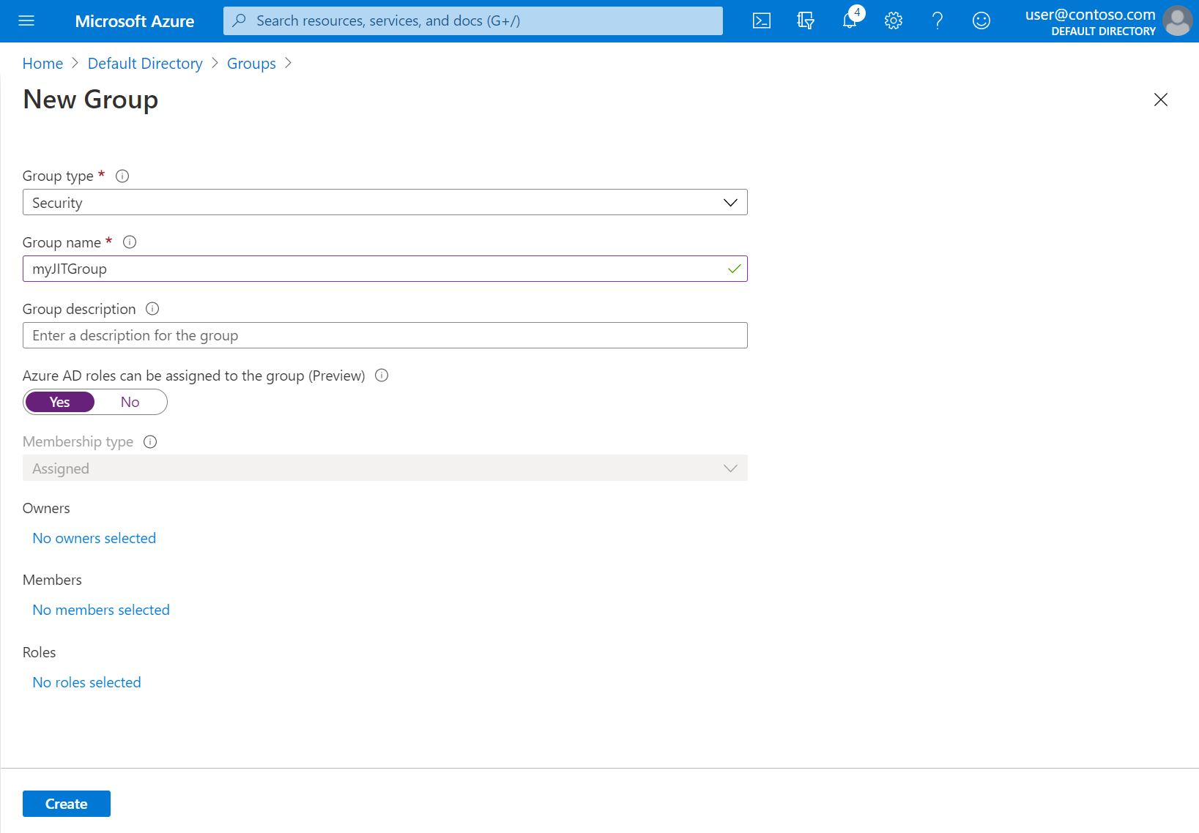Open Cloud Shell from the top bar
The image size is (1199, 833).
tap(761, 20)
